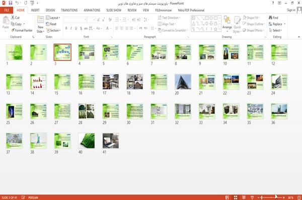Click the Cut scissors button
Viewport: 302px width, 200px height.
coord(15,18)
